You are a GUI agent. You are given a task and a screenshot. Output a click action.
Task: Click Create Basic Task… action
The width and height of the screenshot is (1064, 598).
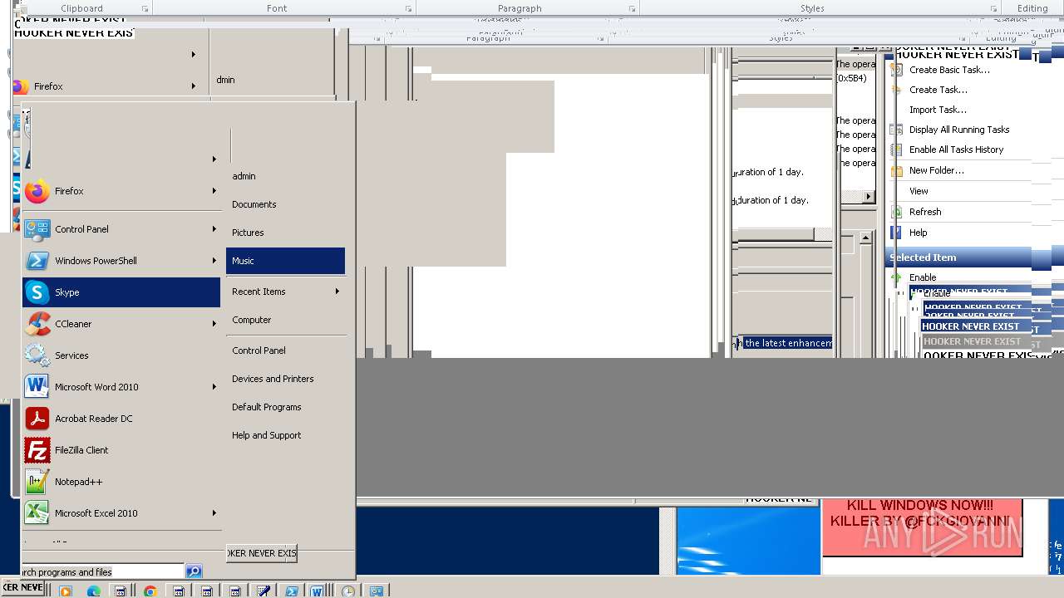pyautogui.click(x=949, y=70)
